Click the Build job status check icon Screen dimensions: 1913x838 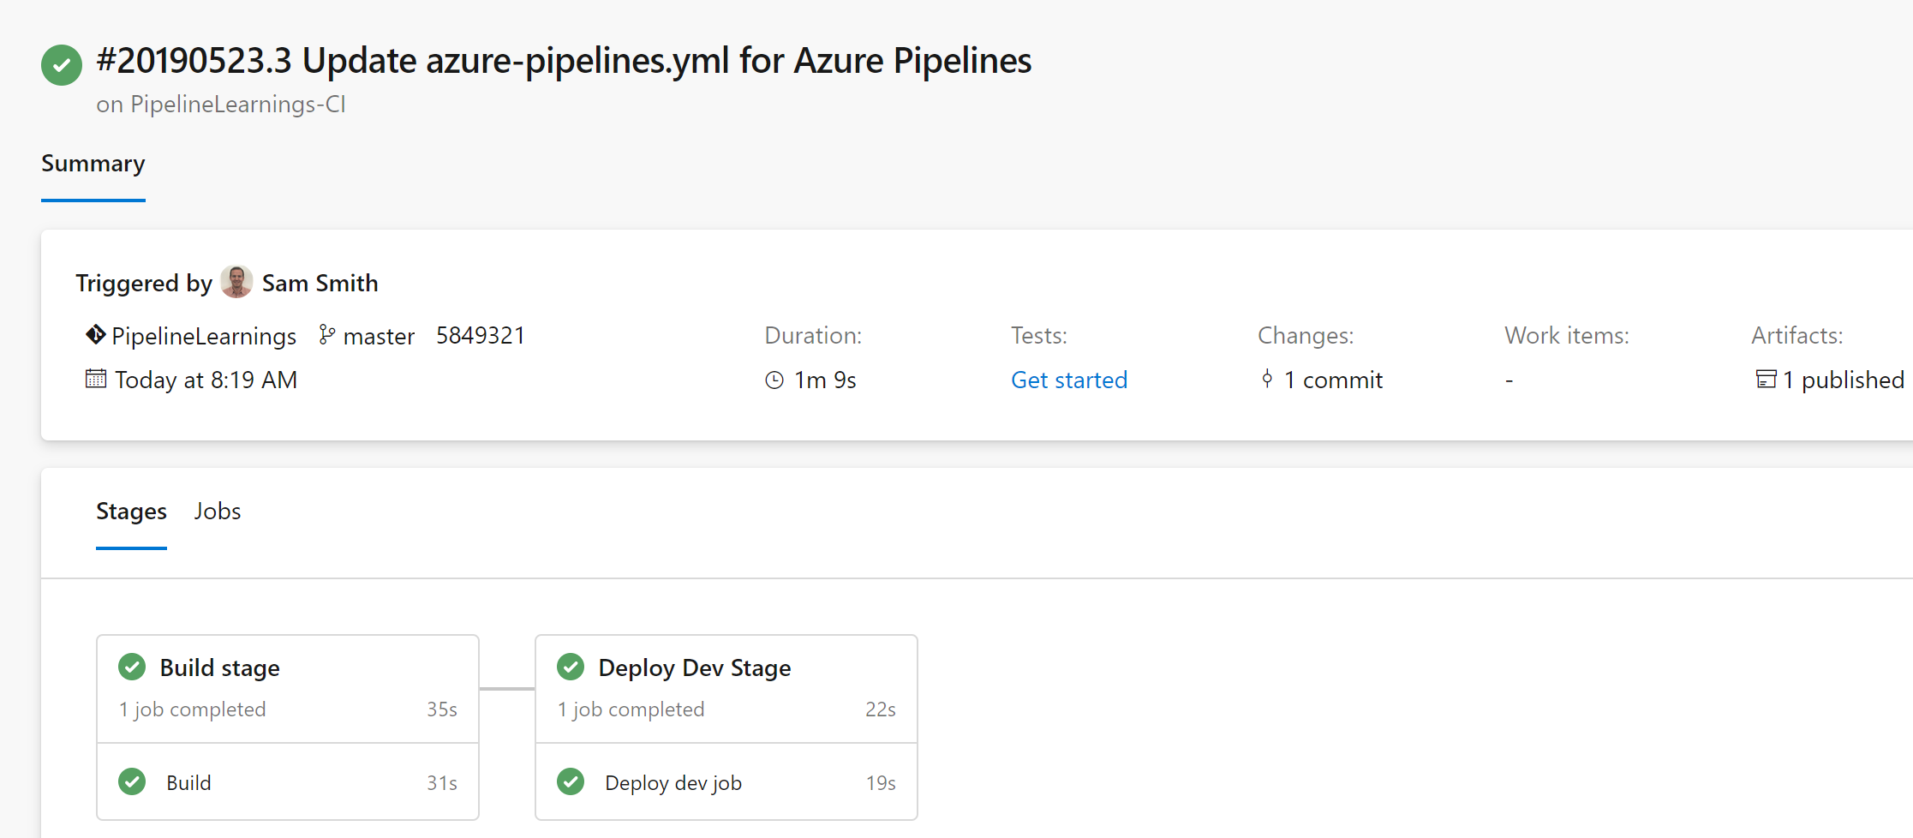132,781
